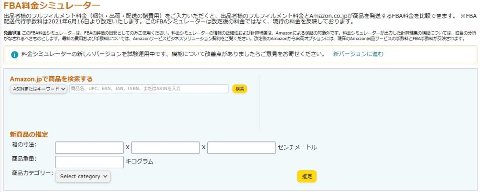The width and height of the screenshot is (489, 192).
Task: Click the 免責事項 disclaimer label
Action: [12, 32]
